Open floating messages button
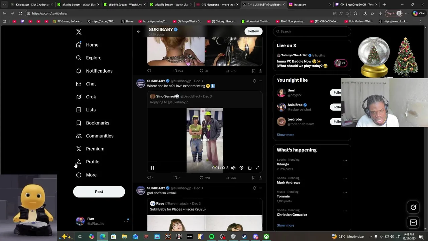Image resolution: width=428 pixels, height=241 pixels. (x=413, y=223)
